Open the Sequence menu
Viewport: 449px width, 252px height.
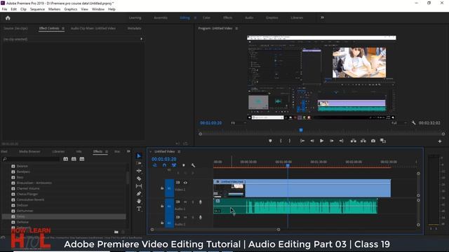point(37,9)
